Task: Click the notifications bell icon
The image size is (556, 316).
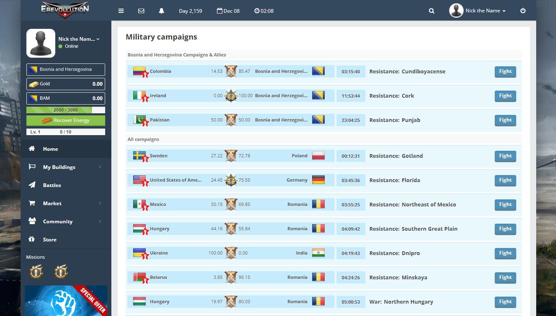Action: pyautogui.click(x=161, y=11)
